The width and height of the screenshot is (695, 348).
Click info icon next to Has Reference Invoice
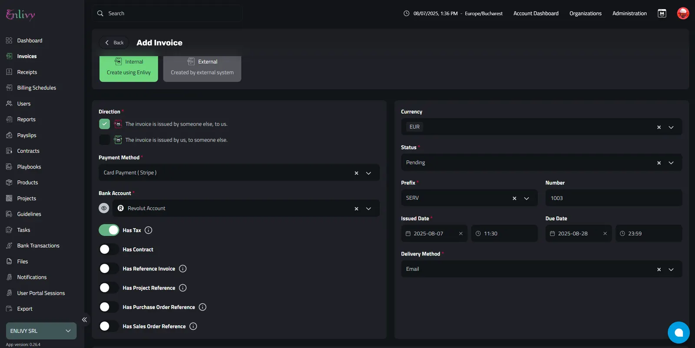click(x=183, y=269)
